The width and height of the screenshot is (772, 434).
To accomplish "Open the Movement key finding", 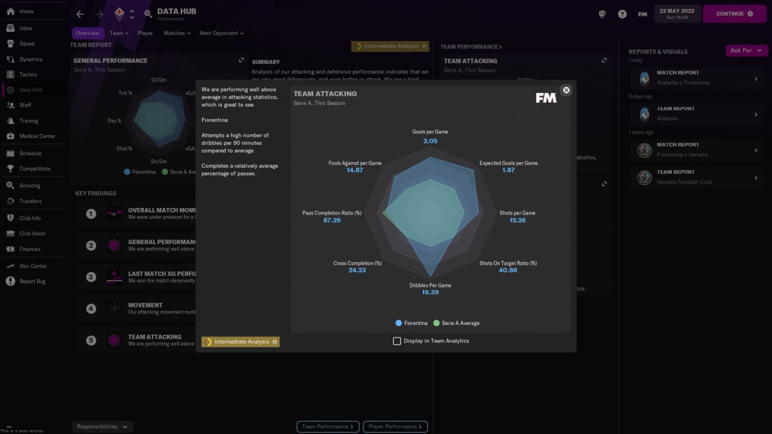I will 136,309.
